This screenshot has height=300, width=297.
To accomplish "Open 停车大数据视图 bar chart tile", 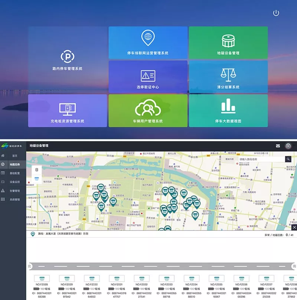I will [228, 111].
